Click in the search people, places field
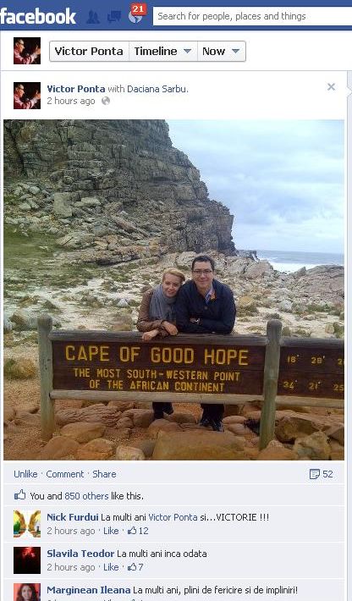Screen dimensions: 352x601 [252, 16]
